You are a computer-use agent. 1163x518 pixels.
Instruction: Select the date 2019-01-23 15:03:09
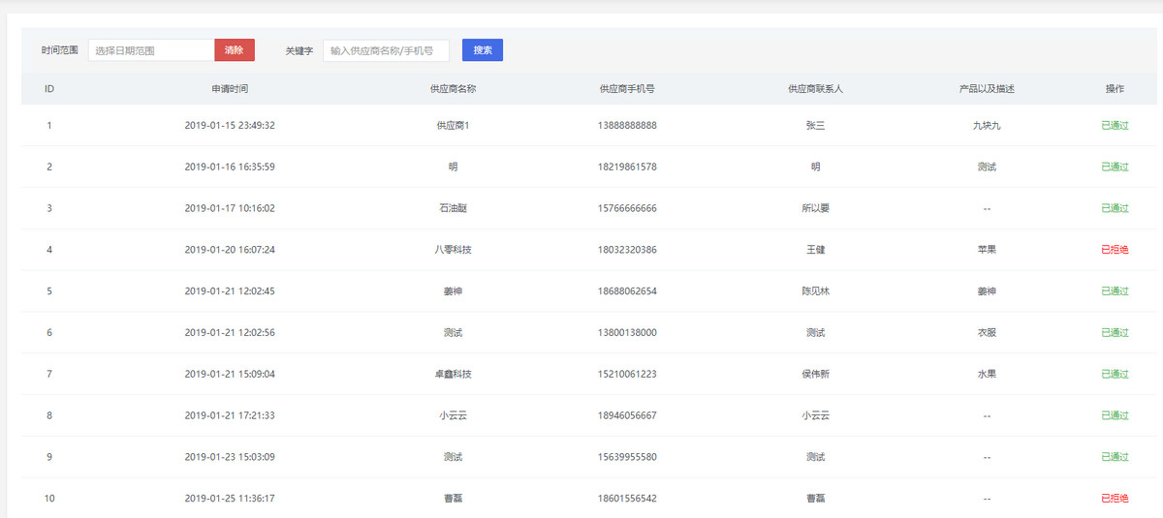point(230,458)
